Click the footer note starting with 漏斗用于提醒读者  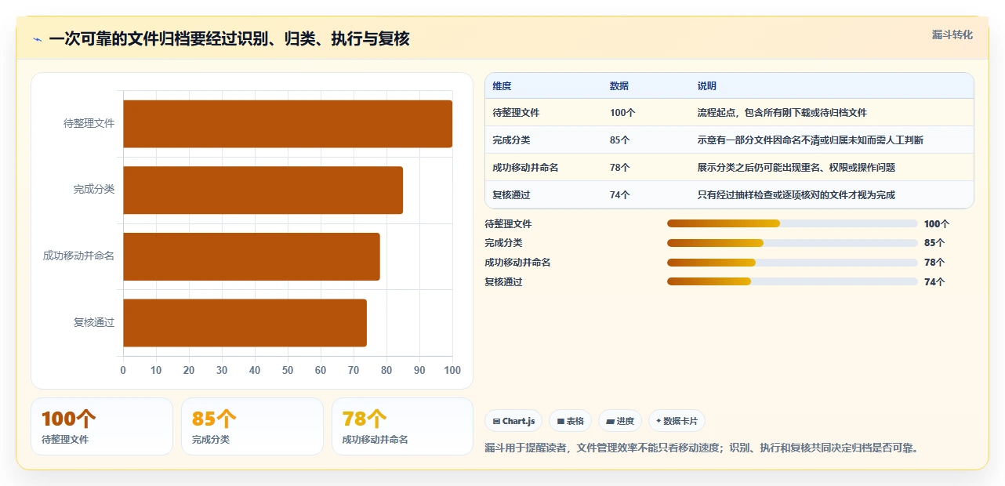click(x=702, y=448)
